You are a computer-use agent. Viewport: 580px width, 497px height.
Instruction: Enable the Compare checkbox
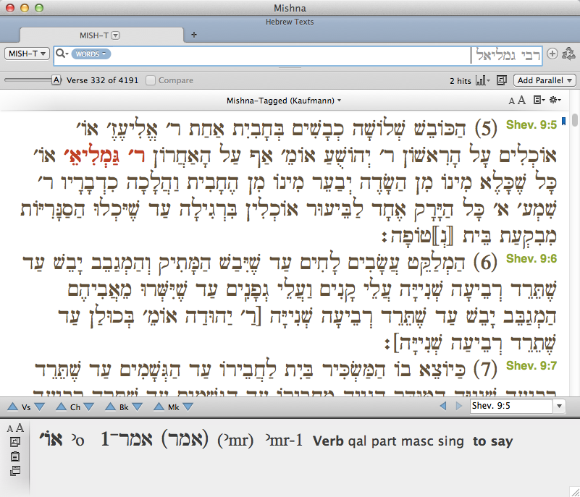[151, 80]
